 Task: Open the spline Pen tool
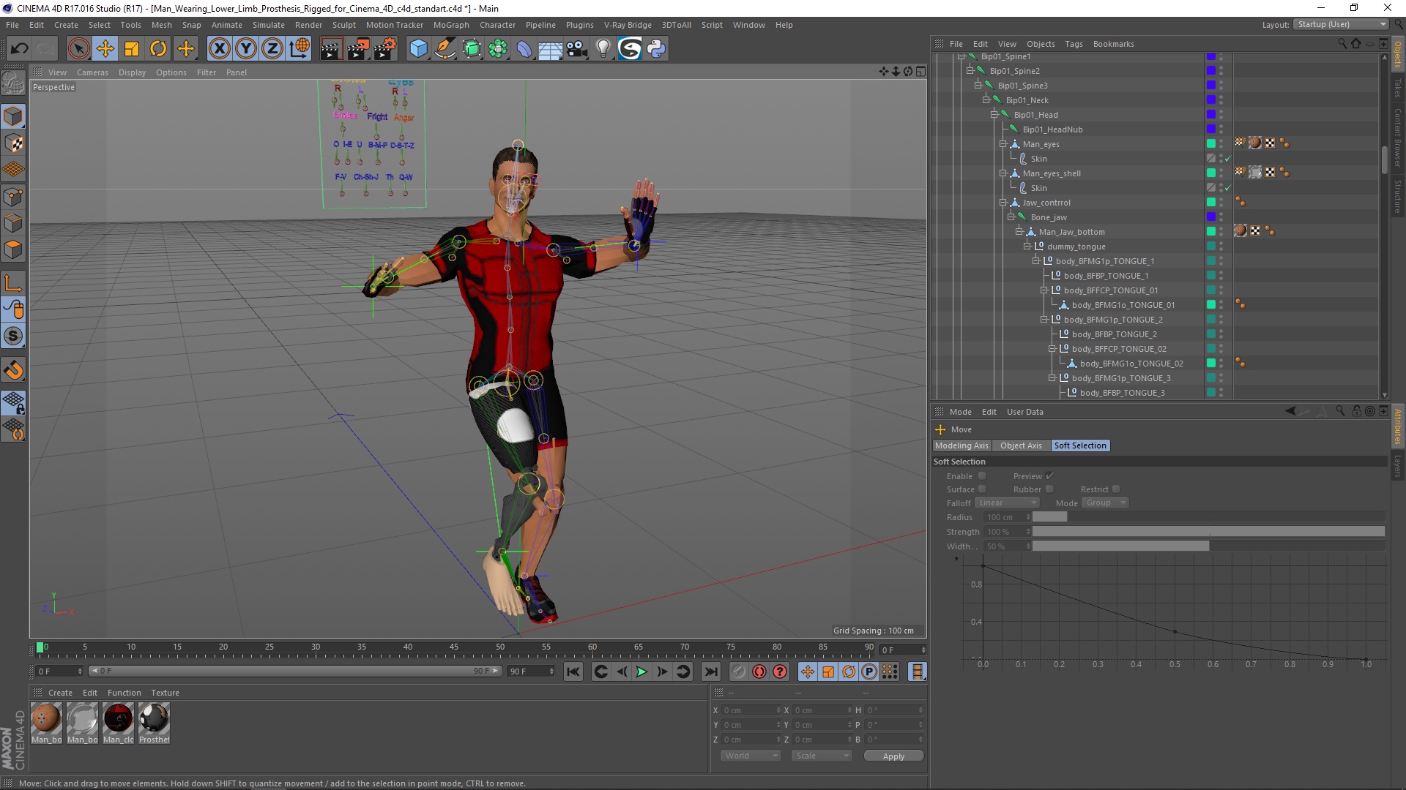tap(445, 49)
